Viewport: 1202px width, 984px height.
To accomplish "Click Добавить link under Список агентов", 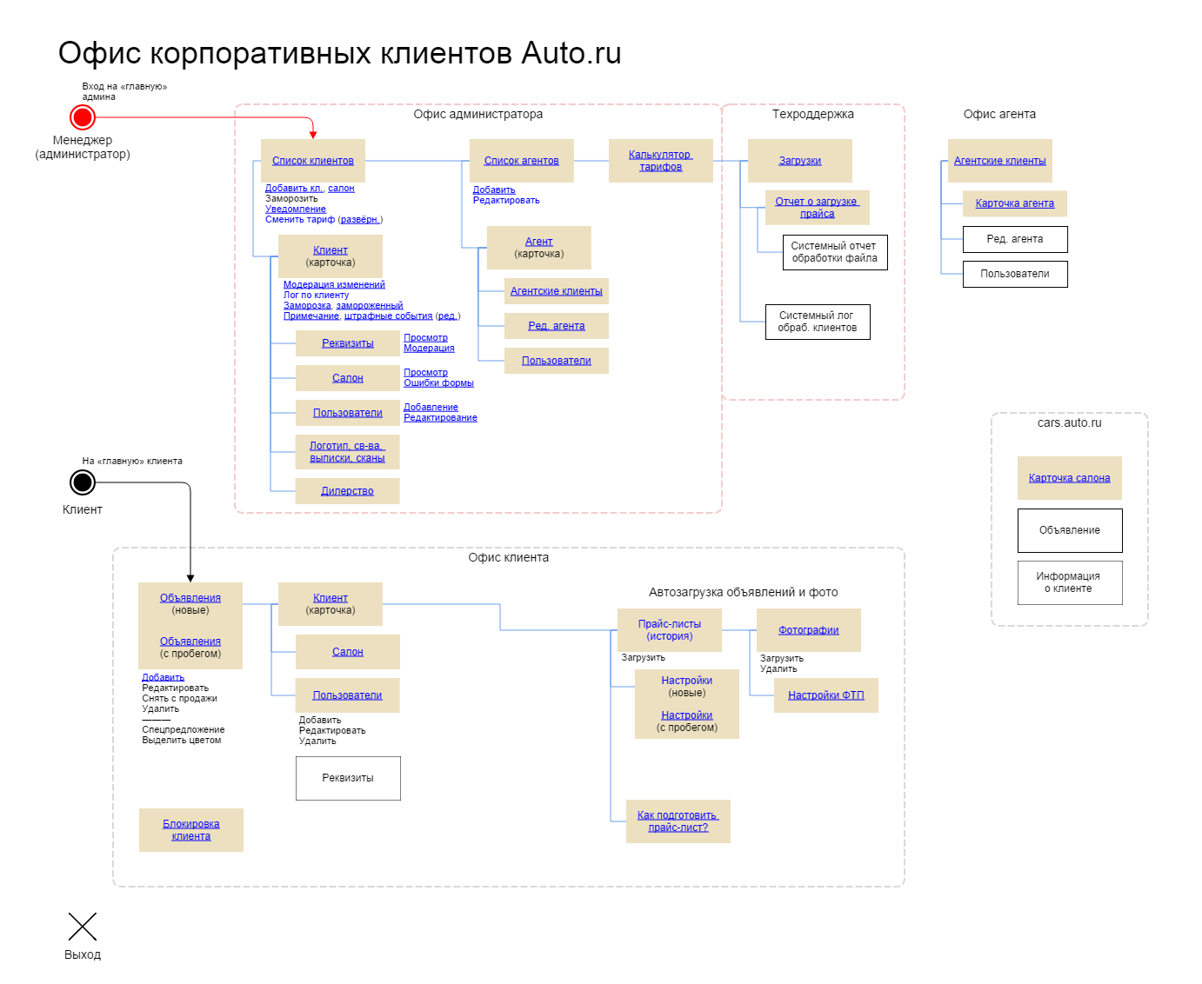I will point(494,189).
